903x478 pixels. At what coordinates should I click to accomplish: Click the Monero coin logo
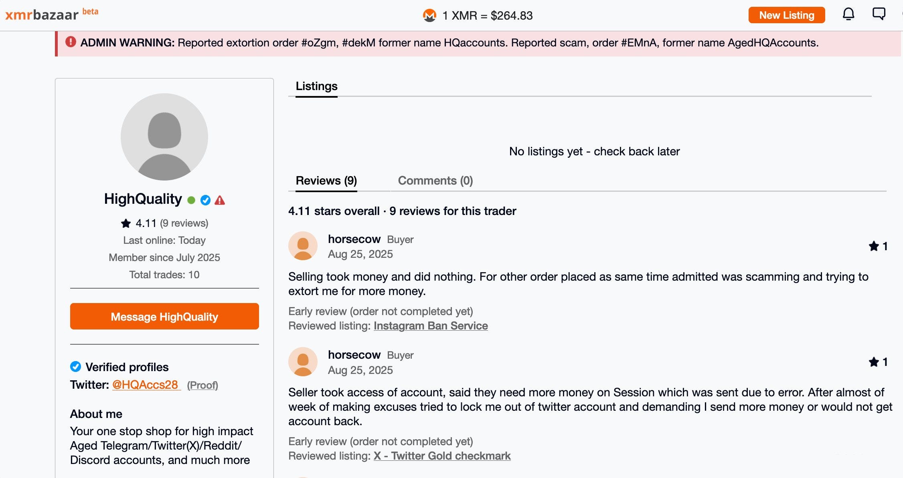[429, 16]
